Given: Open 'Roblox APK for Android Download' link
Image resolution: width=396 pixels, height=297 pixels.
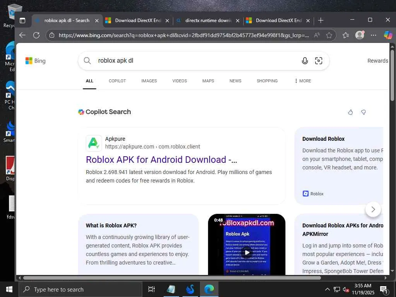Looking at the screenshot, I should pos(161,160).
